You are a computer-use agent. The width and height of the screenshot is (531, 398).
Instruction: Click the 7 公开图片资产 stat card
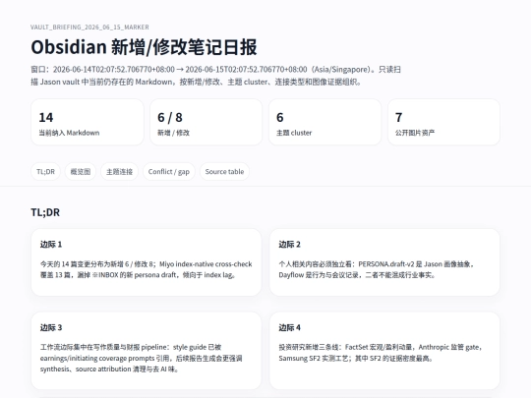443,122
